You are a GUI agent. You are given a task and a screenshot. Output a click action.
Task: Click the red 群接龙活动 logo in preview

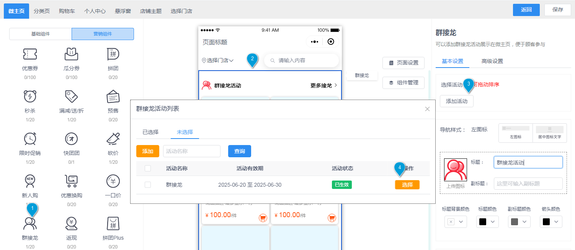206,85
